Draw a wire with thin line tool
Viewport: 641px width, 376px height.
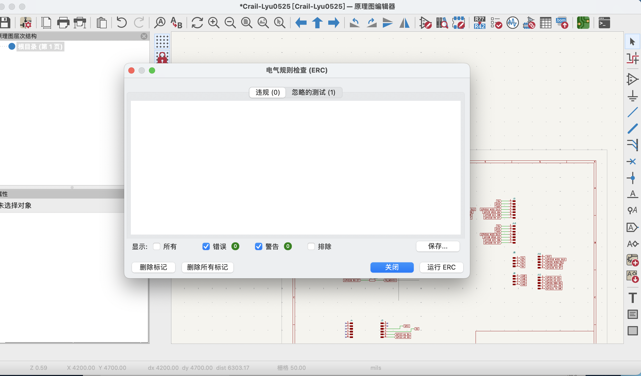click(x=632, y=112)
